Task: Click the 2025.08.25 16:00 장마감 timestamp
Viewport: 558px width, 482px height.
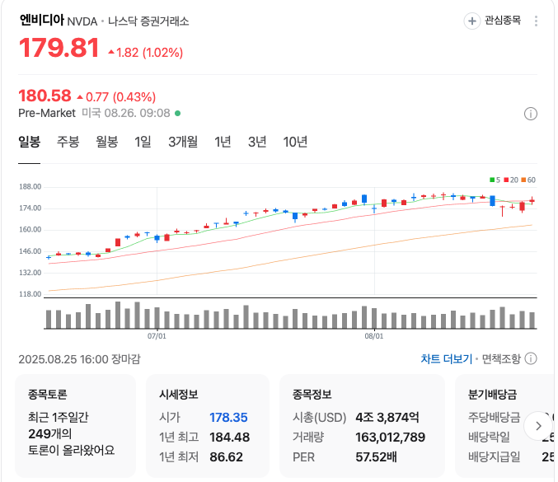Action: [x=79, y=359]
